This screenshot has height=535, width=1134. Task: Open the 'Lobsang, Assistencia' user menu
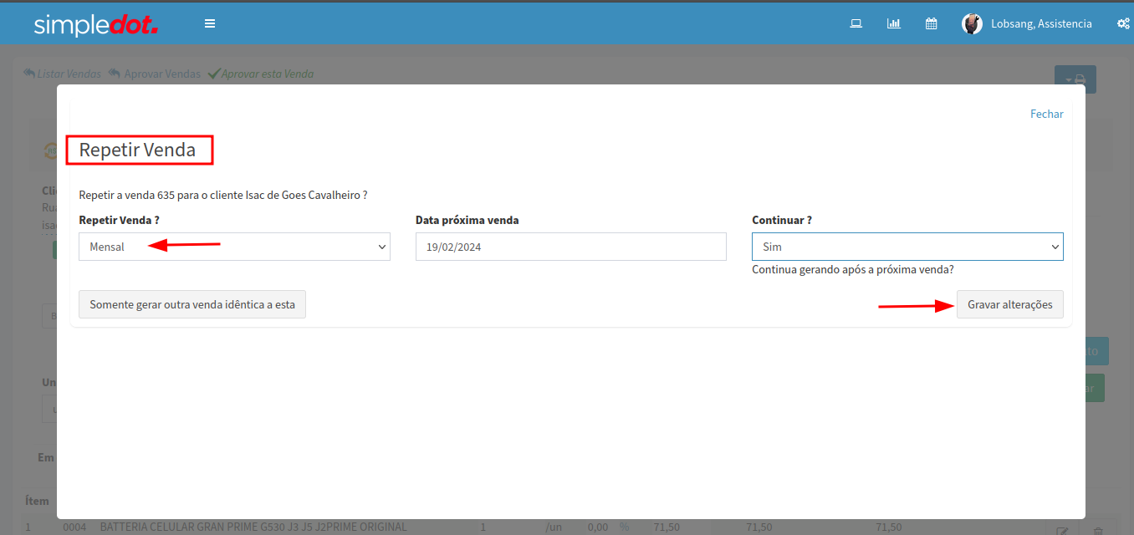[1041, 23]
